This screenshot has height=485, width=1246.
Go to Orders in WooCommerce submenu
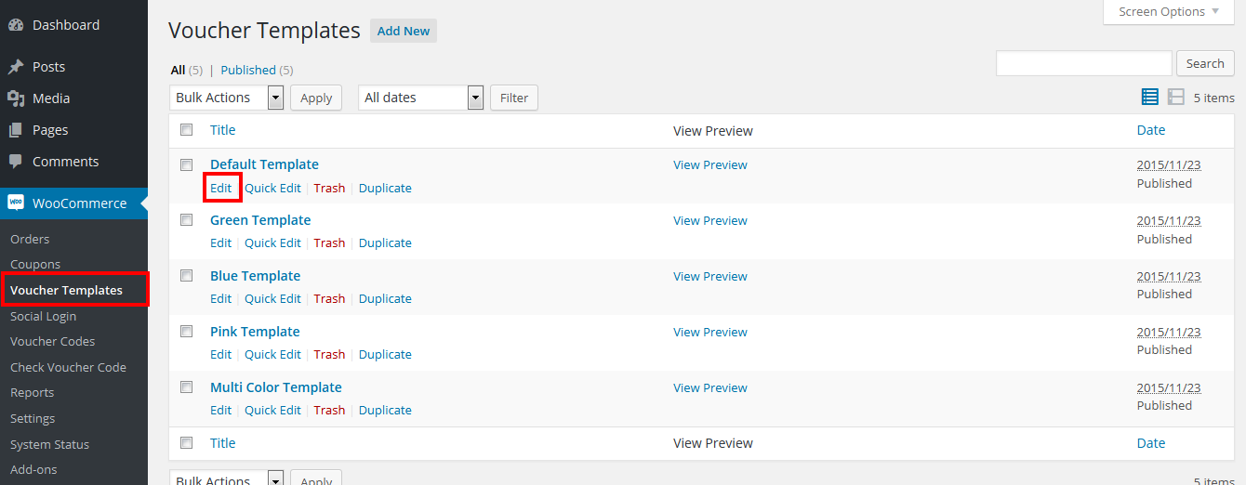(30, 239)
